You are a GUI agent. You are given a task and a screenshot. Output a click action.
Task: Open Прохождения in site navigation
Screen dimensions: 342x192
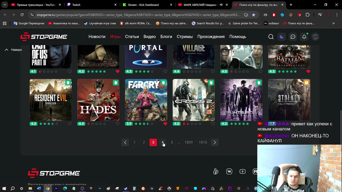coord(211,37)
